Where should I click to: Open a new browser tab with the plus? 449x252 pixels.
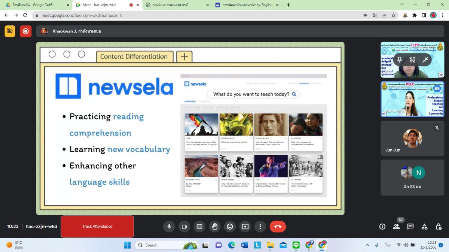(x=288, y=5)
